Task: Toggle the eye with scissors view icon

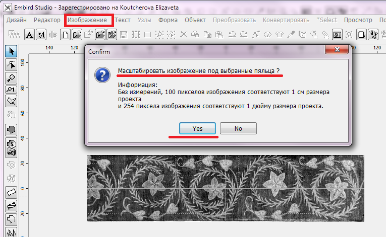Action: tap(373, 35)
